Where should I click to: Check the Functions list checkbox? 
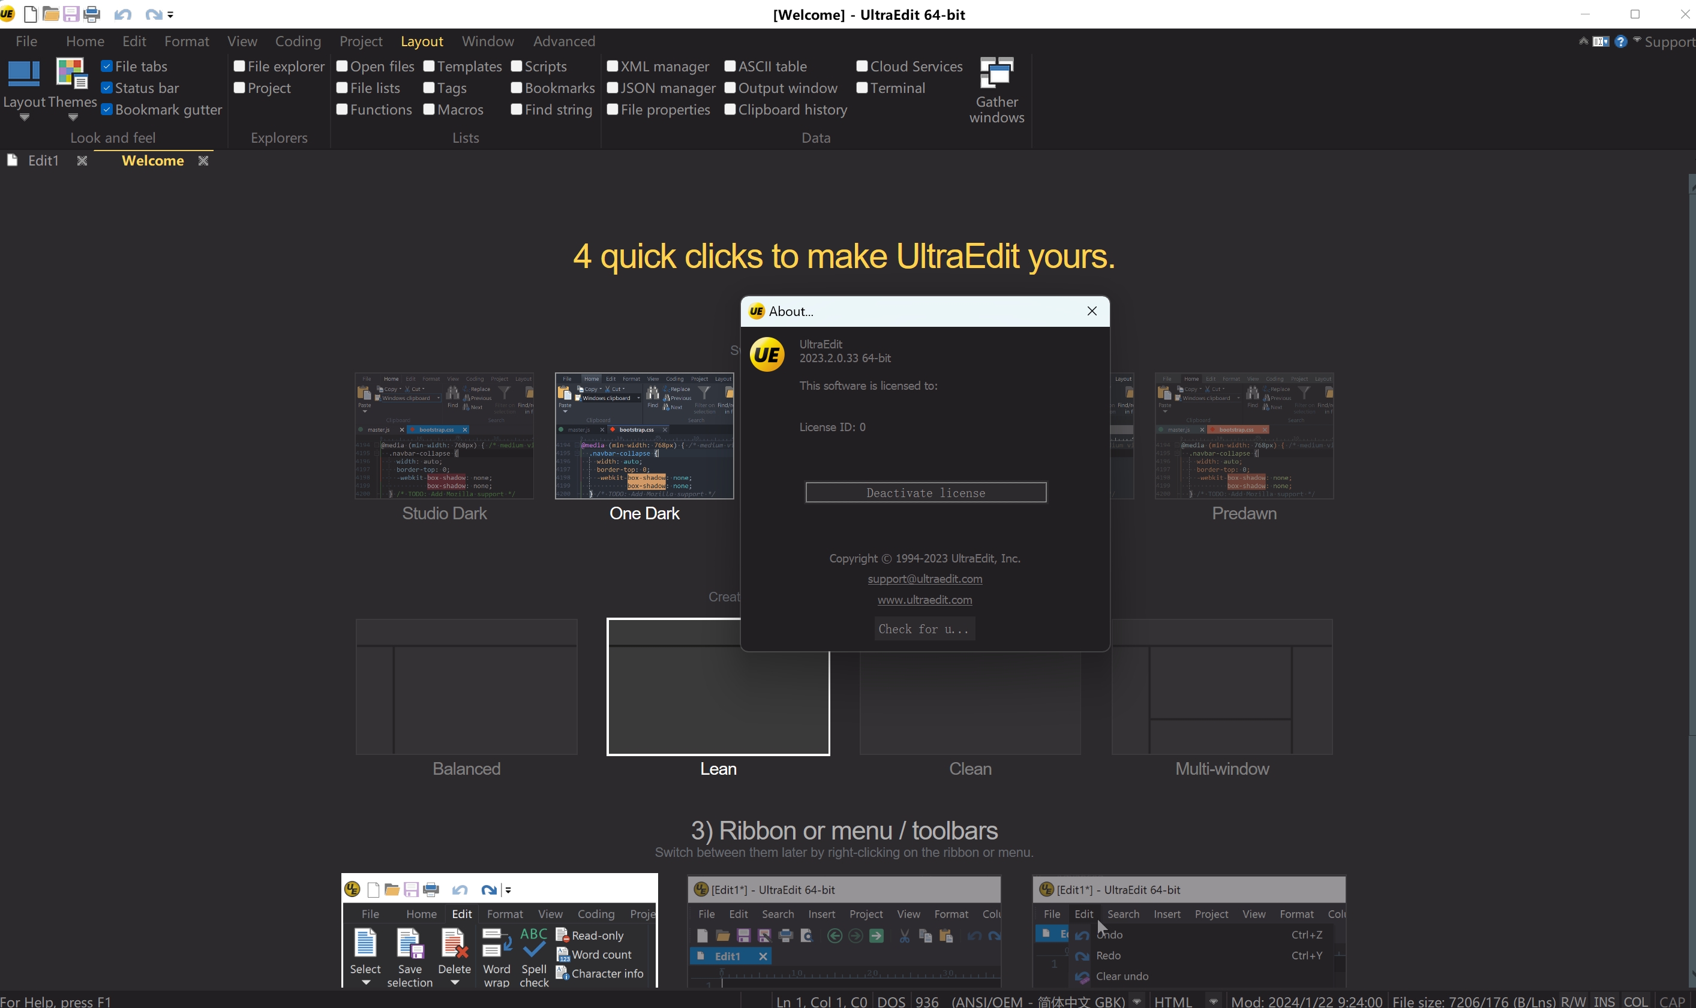click(x=342, y=110)
